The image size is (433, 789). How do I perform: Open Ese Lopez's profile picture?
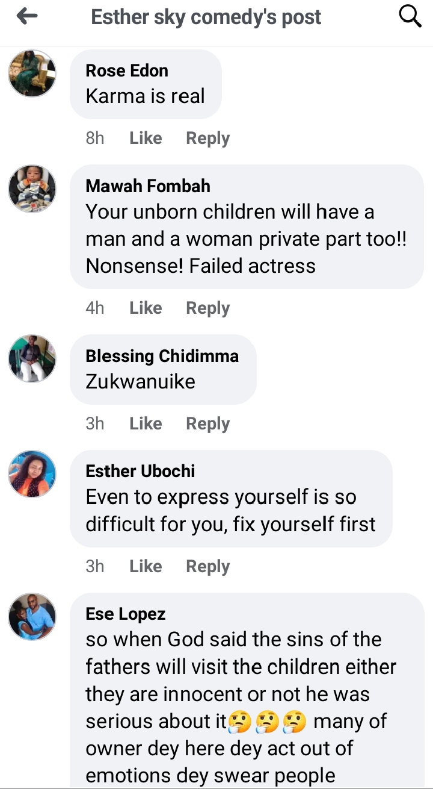(32, 617)
